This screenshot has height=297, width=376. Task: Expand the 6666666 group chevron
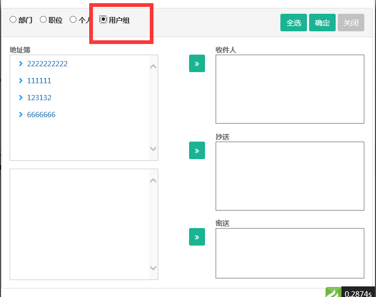pos(21,115)
